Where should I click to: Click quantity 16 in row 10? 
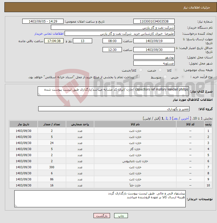52,185
